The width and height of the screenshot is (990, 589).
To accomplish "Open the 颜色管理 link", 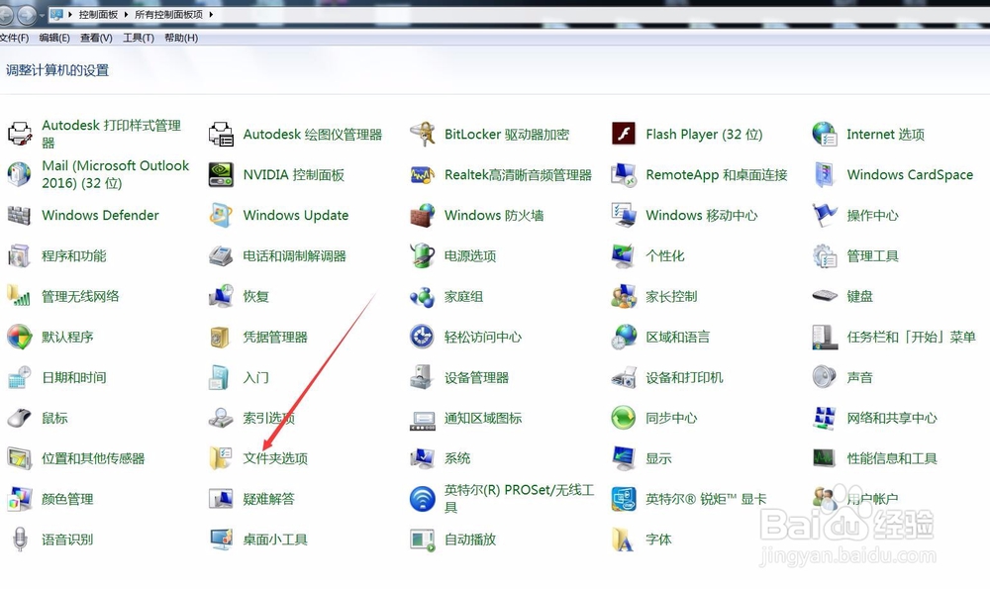I will click(67, 499).
